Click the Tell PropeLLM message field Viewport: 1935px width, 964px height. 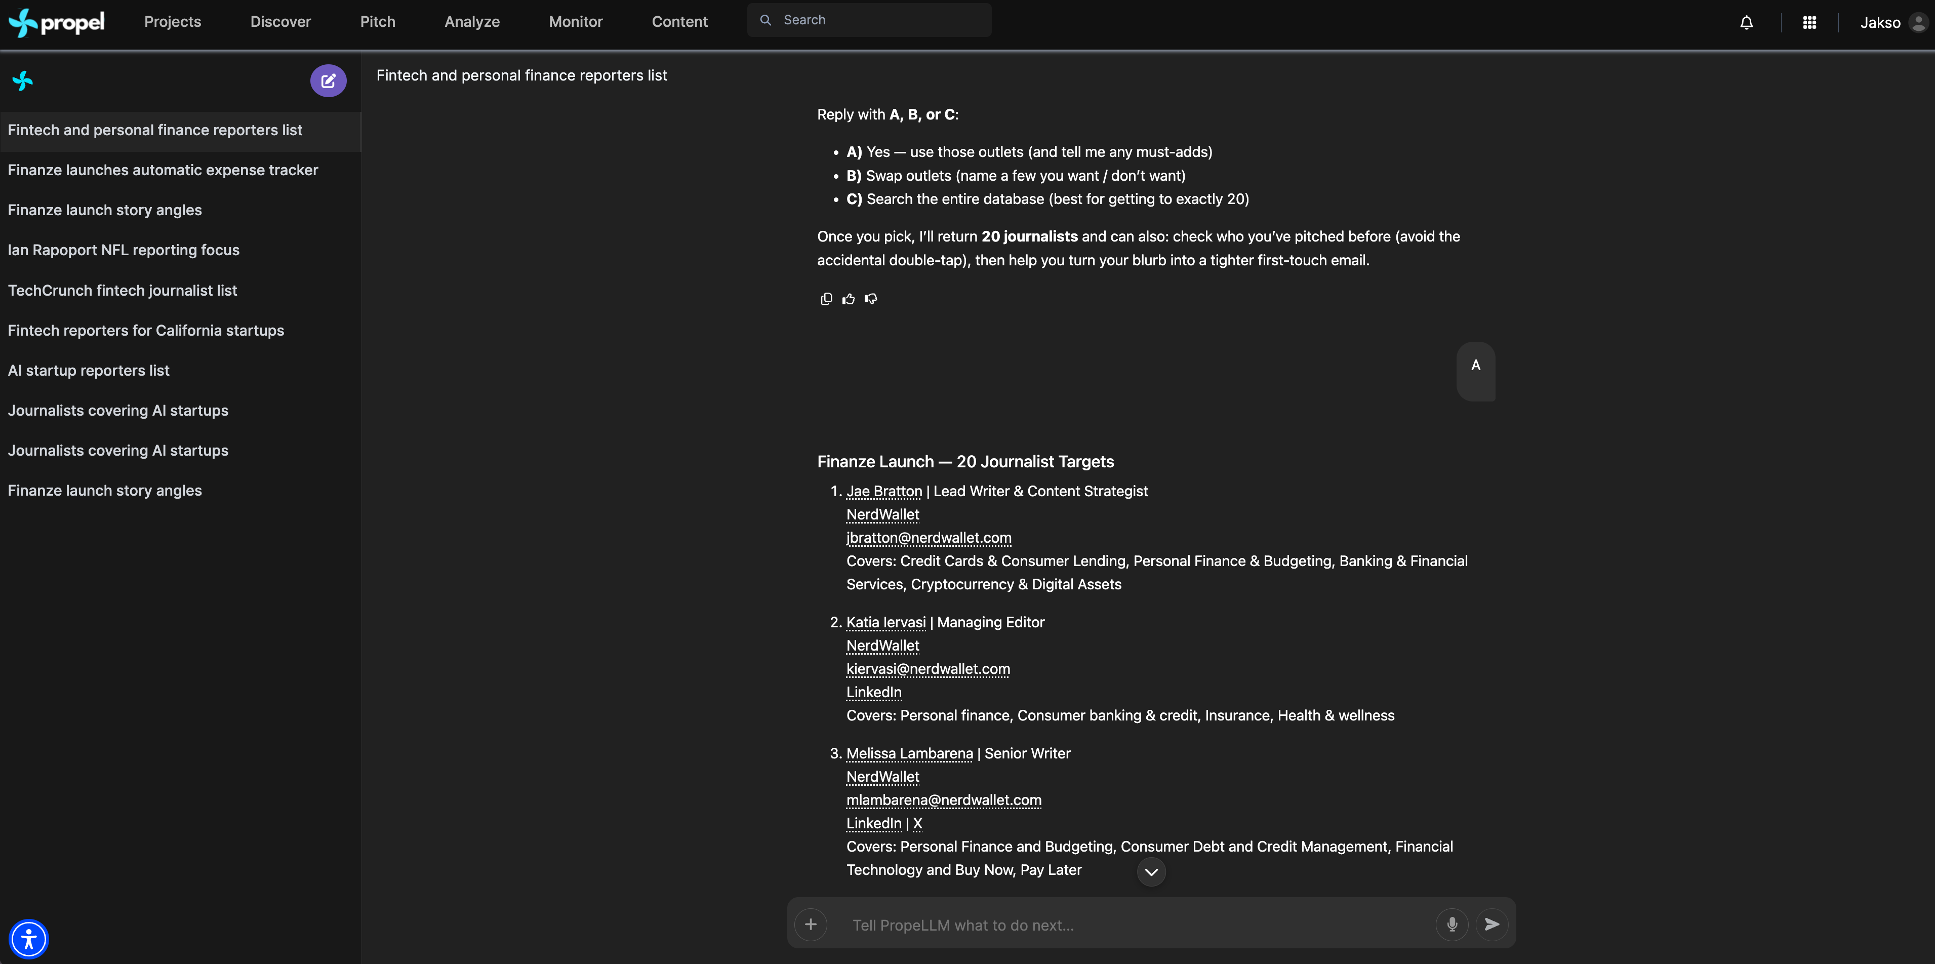pyautogui.click(x=1127, y=925)
